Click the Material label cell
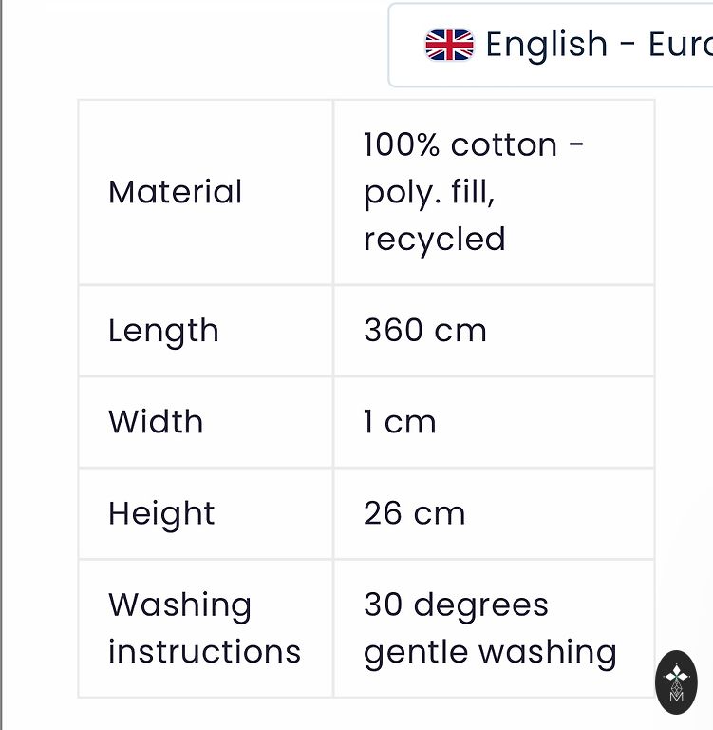Viewport: 713px width, 730px height. click(x=176, y=192)
